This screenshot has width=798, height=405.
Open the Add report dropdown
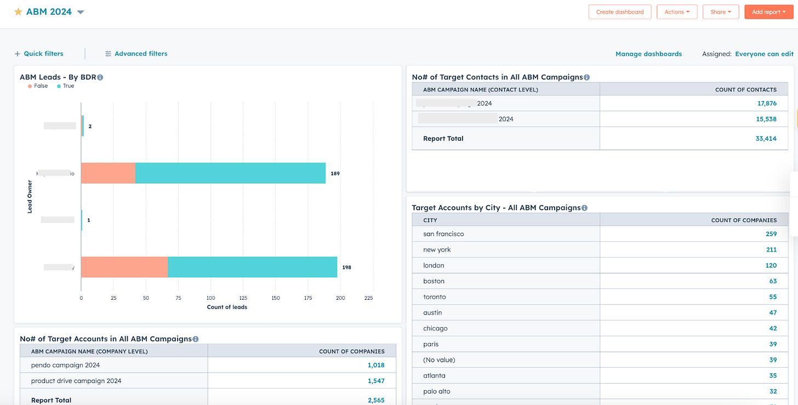coord(769,12)
